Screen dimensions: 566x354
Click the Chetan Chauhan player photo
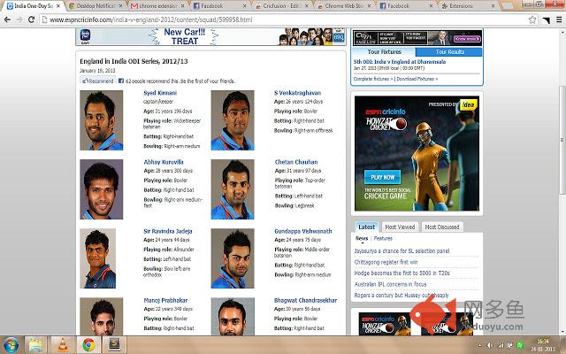tap(233, 189)
